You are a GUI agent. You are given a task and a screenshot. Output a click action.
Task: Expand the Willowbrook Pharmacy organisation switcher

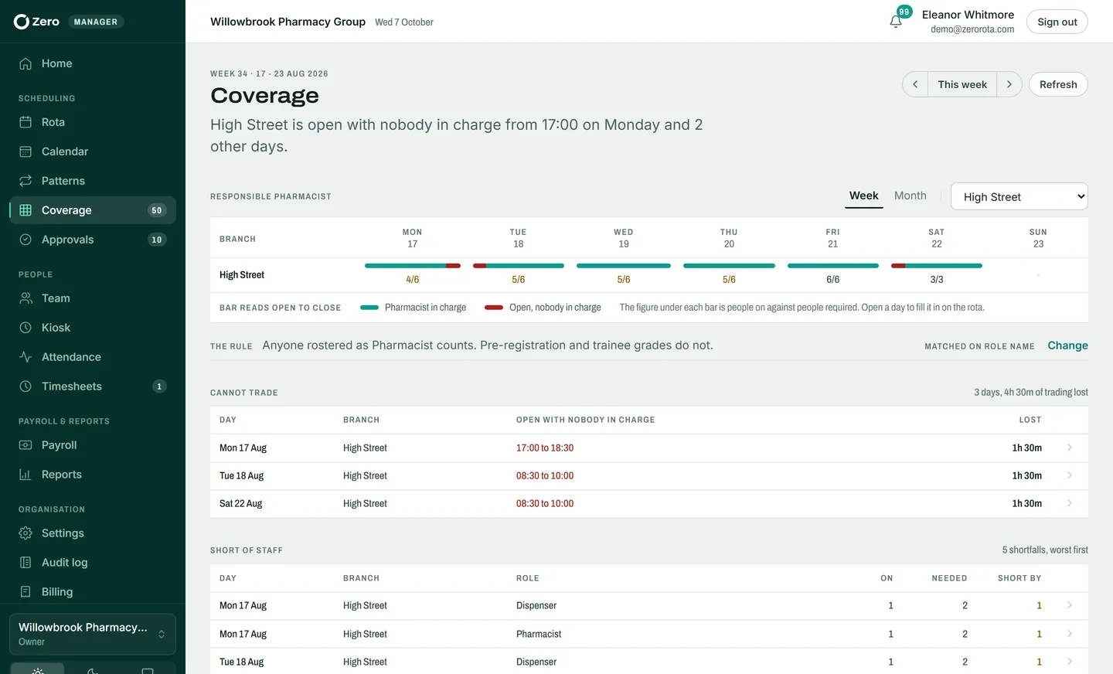coord(93,634)
